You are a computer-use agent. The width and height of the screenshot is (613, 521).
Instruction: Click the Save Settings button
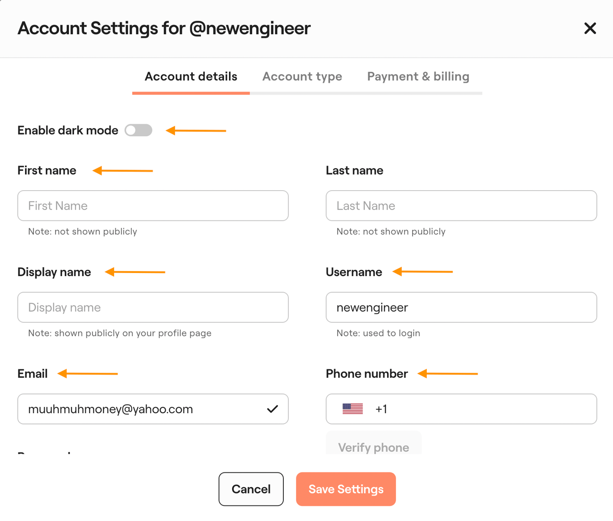(x=346, y=489)
